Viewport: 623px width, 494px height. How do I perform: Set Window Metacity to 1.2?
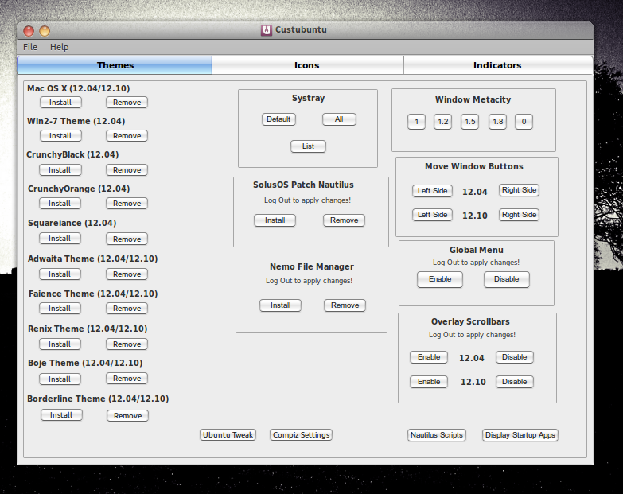[442, 122]
